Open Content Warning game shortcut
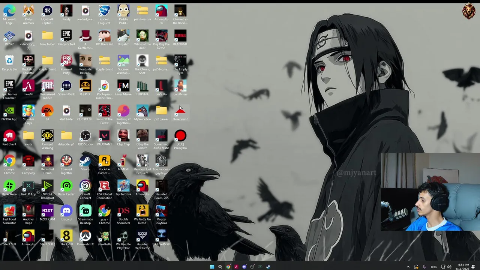 [x=47, y=140]
